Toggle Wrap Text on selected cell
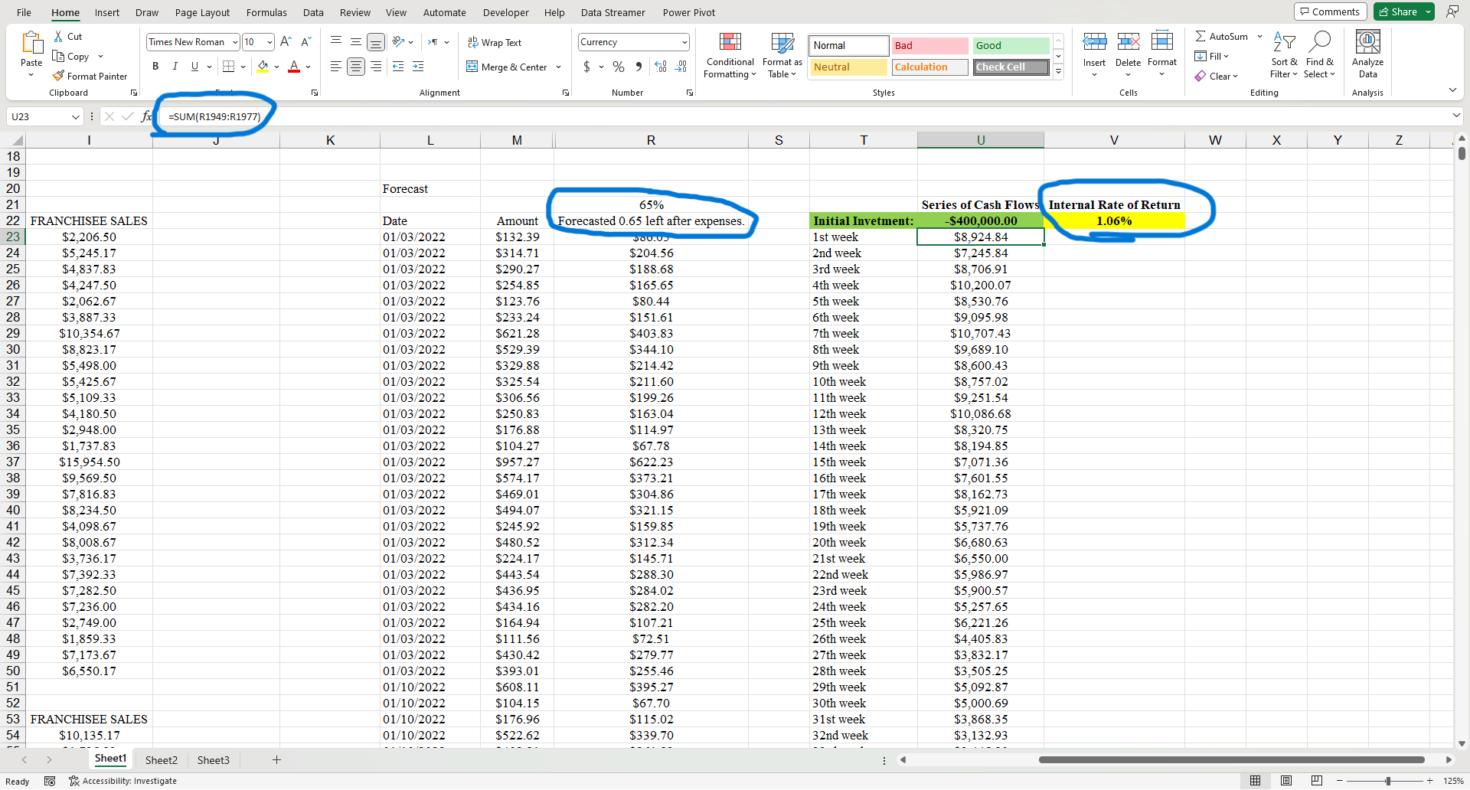1470x790 pixels. click(495, 43)
